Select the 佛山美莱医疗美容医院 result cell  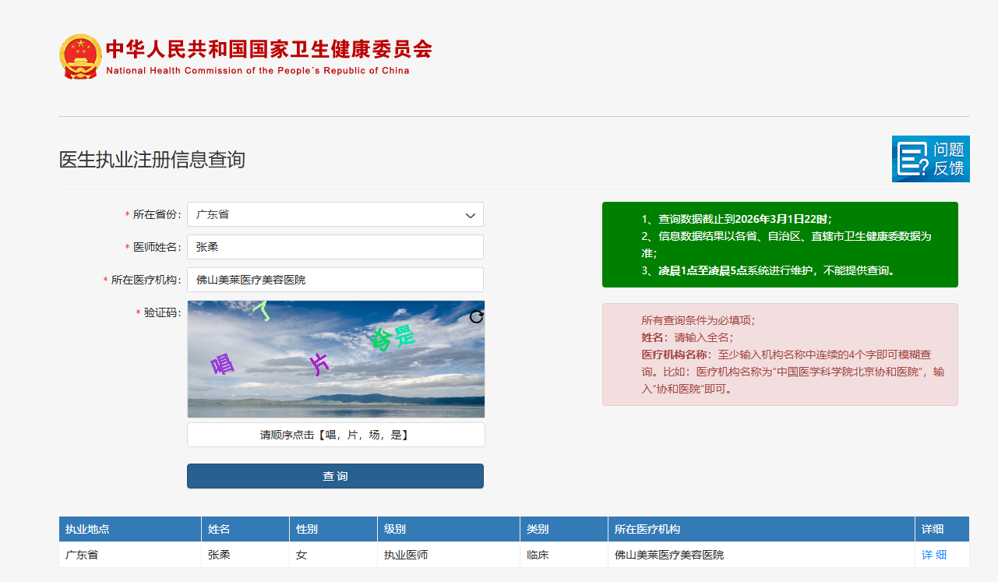[668, 555]
